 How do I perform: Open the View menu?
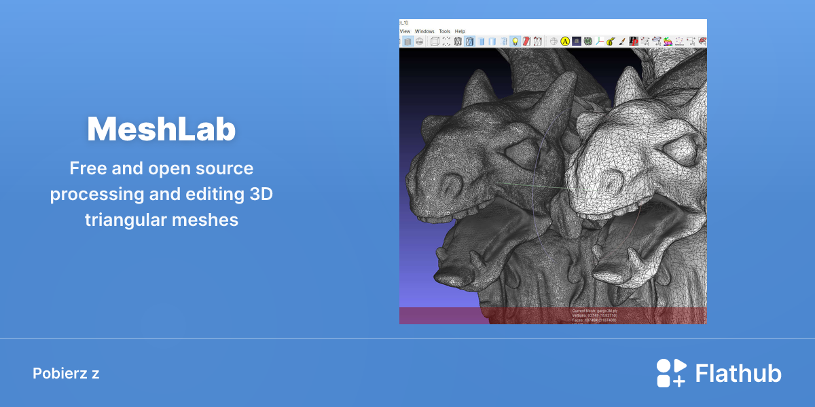pos(405,31)
